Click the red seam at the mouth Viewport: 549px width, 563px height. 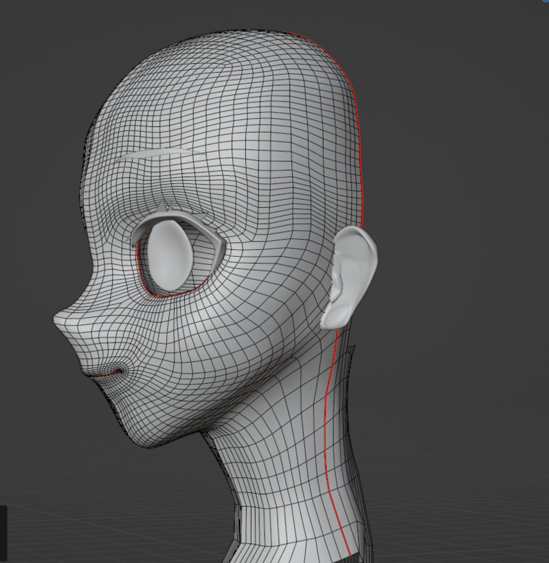pos(105,375)
